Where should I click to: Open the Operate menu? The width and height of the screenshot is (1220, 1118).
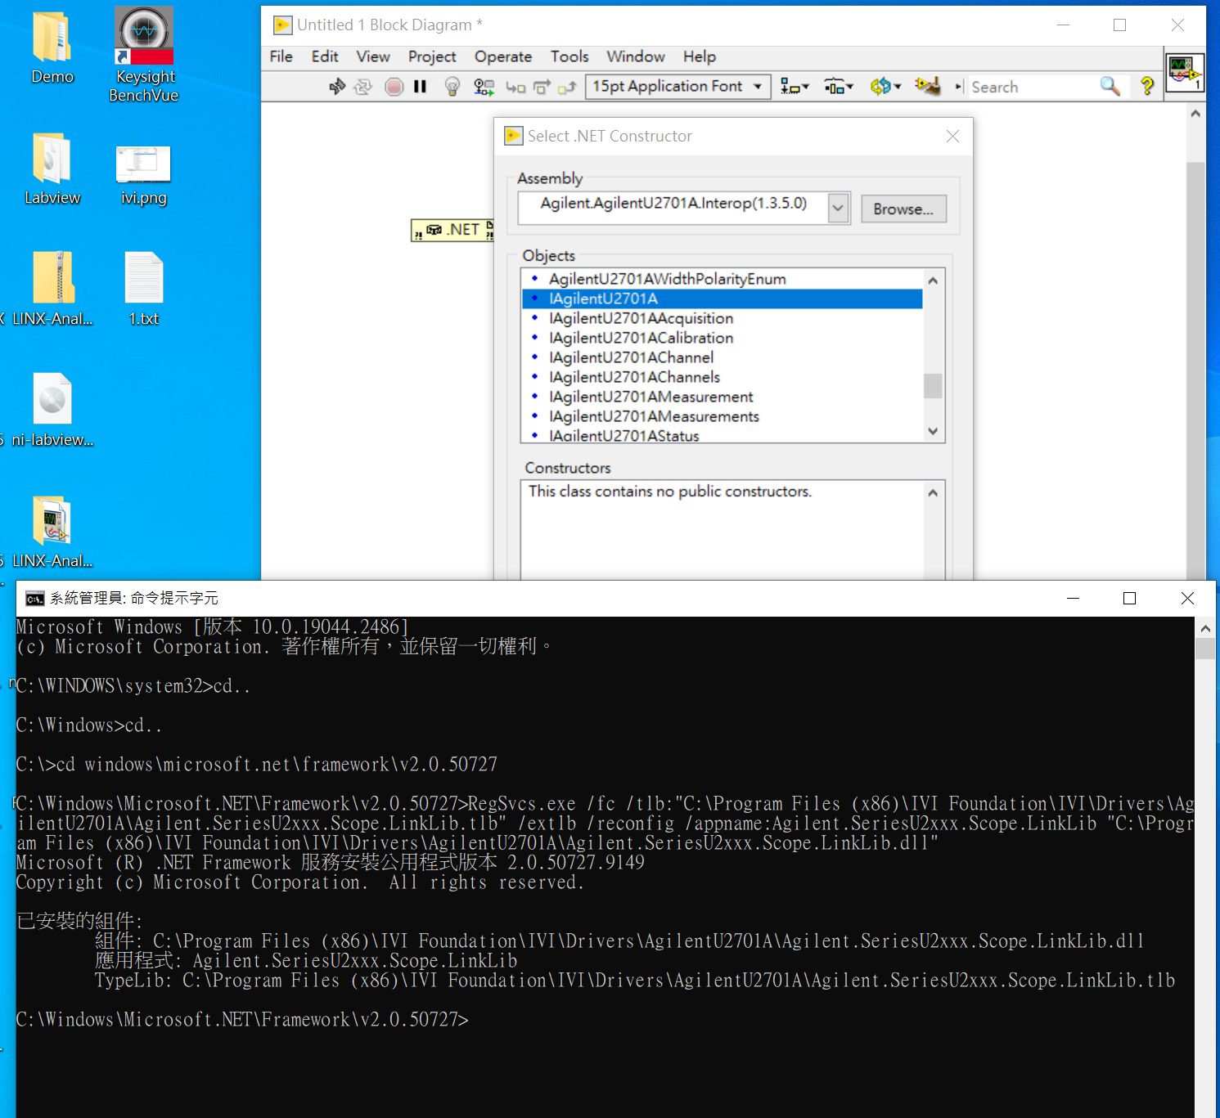point(502,56)
